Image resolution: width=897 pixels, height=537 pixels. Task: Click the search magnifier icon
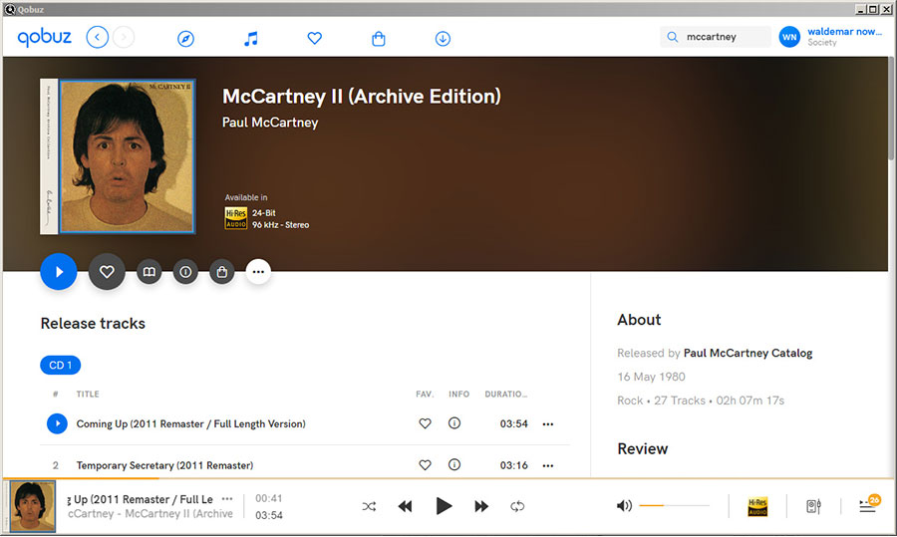click(673, 37)
